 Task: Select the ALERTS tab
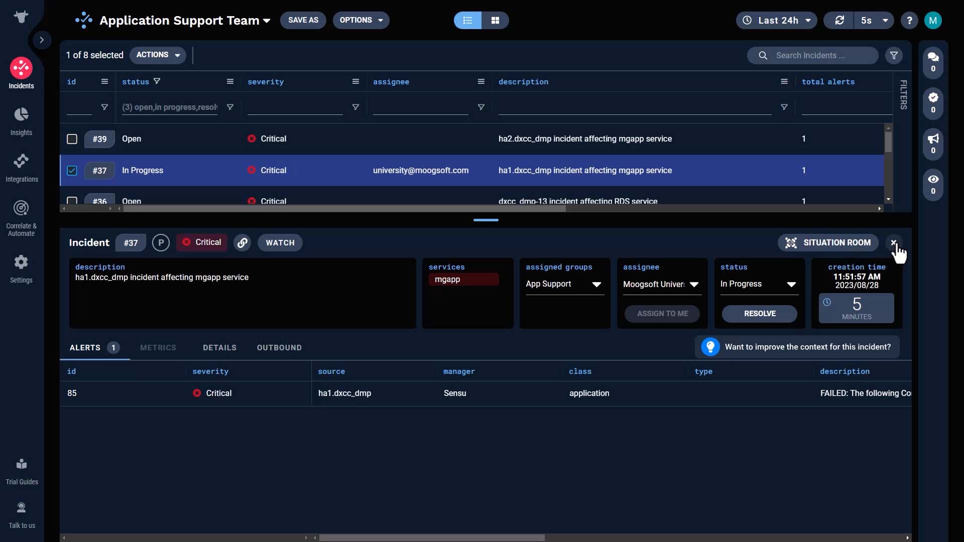94,347
